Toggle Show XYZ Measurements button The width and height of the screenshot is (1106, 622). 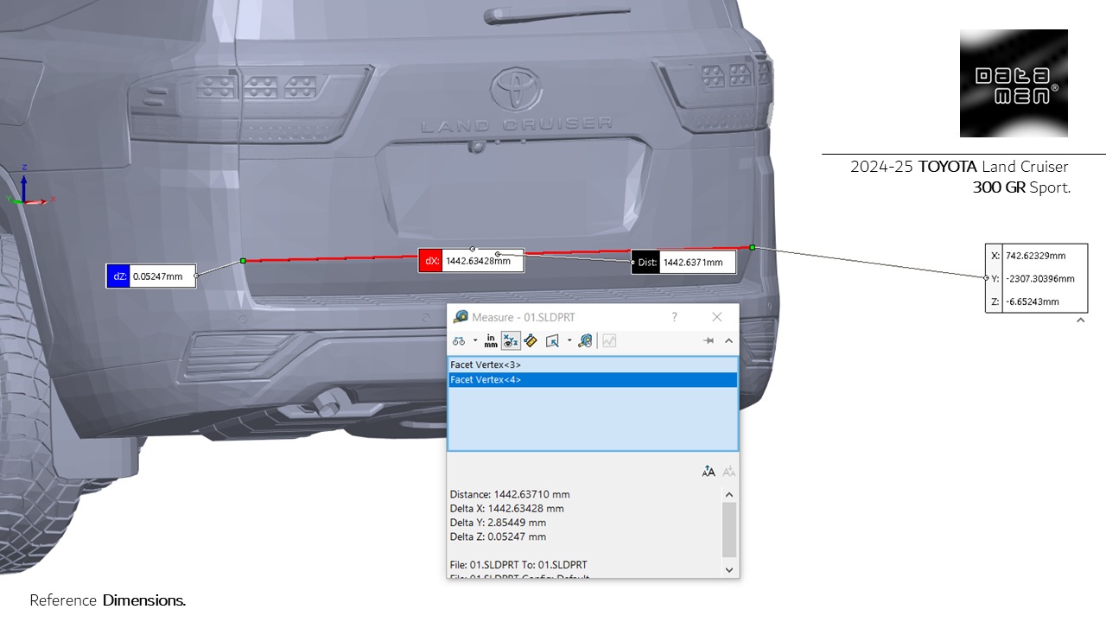click(511, 341)
